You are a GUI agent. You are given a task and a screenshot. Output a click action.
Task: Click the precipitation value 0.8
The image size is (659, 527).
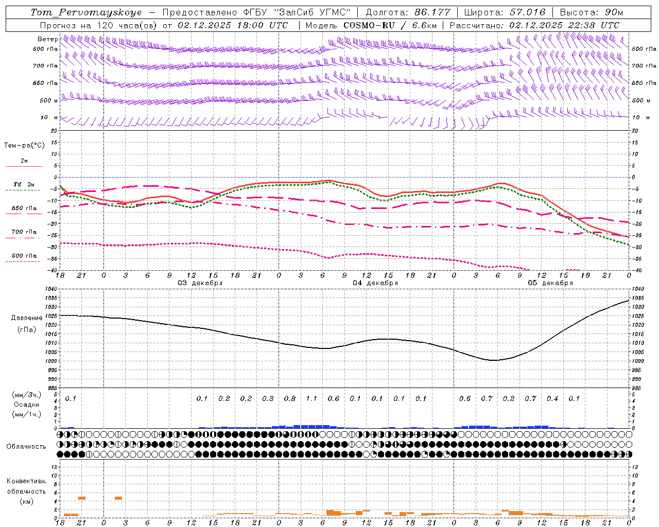(290, 398)
